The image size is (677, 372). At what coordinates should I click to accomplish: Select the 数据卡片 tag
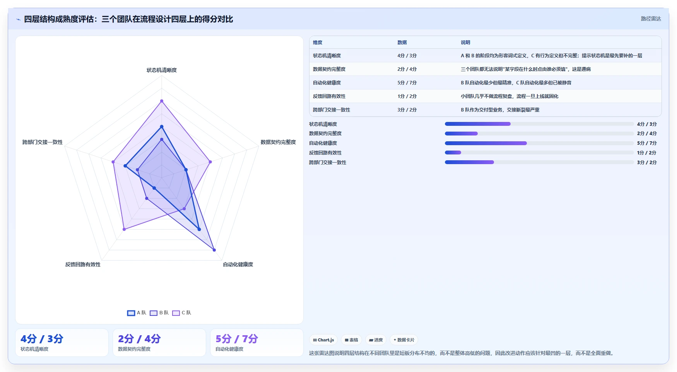coord(404,340)
